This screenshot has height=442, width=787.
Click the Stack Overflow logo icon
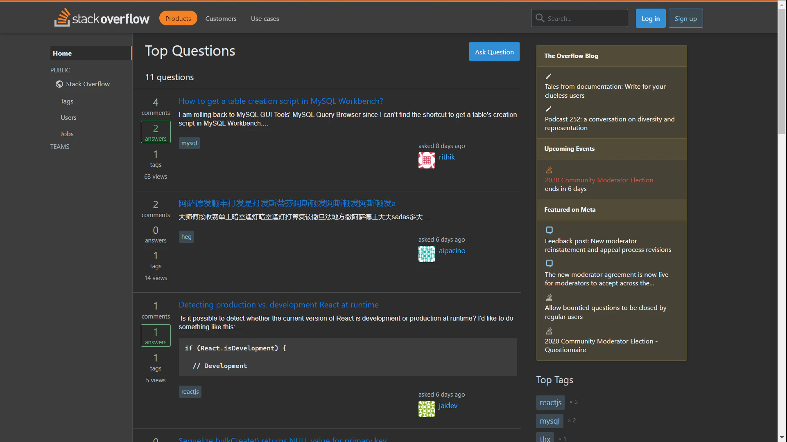coord(62,18)
